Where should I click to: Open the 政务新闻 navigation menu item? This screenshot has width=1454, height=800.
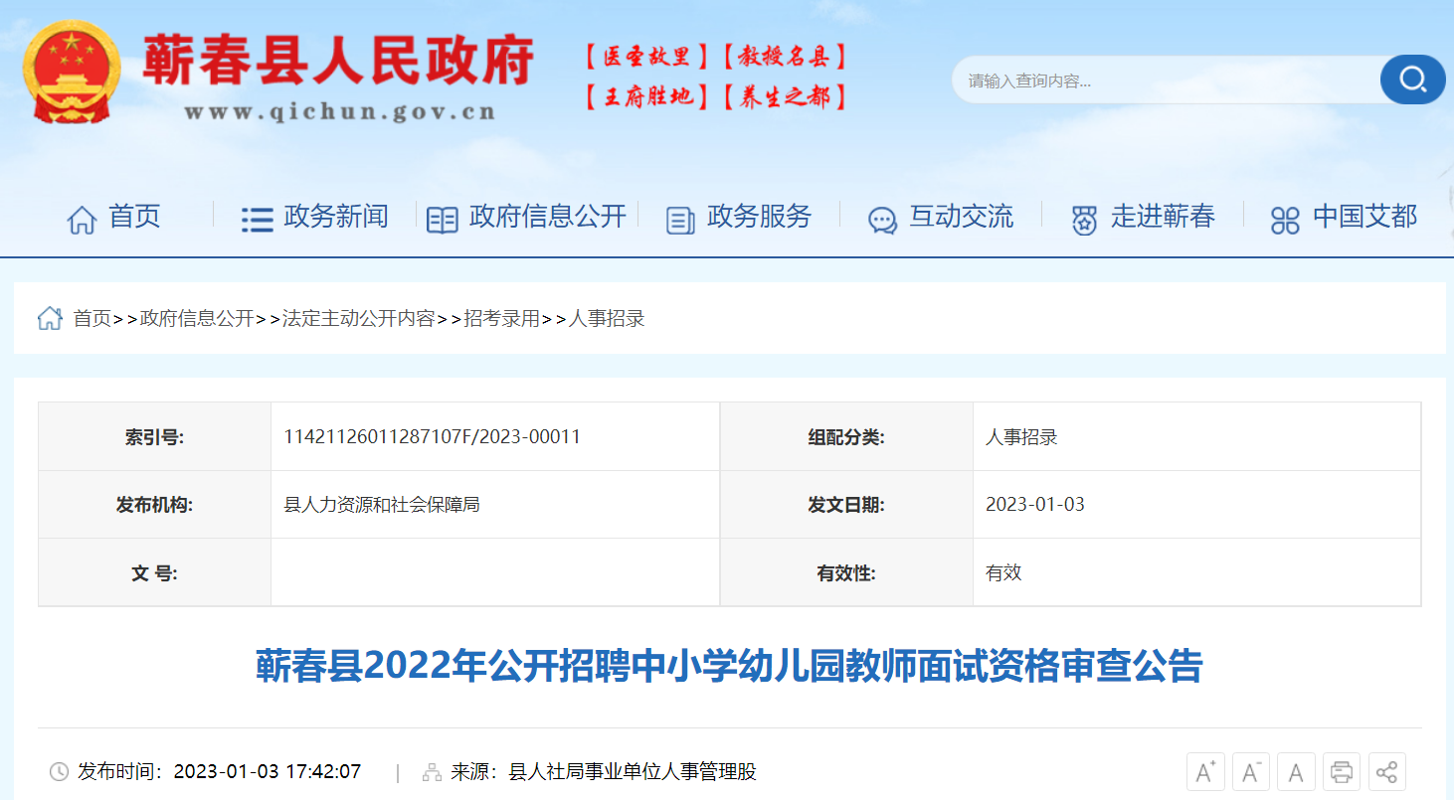coord(336,217)
